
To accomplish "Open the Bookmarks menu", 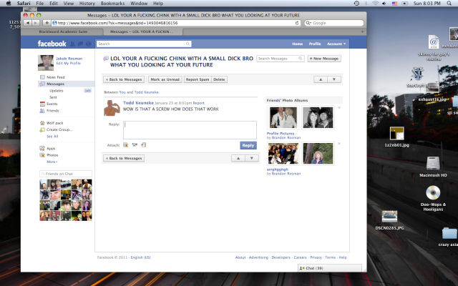I will [x=112, y=3].
